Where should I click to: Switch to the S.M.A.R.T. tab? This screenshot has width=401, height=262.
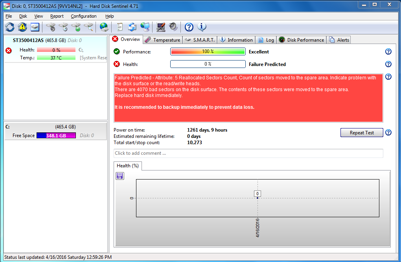coord(200,40)
